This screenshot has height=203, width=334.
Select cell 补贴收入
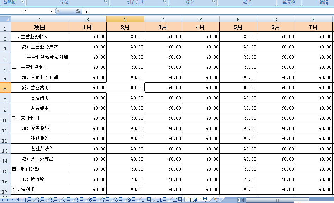coord(40,139)
